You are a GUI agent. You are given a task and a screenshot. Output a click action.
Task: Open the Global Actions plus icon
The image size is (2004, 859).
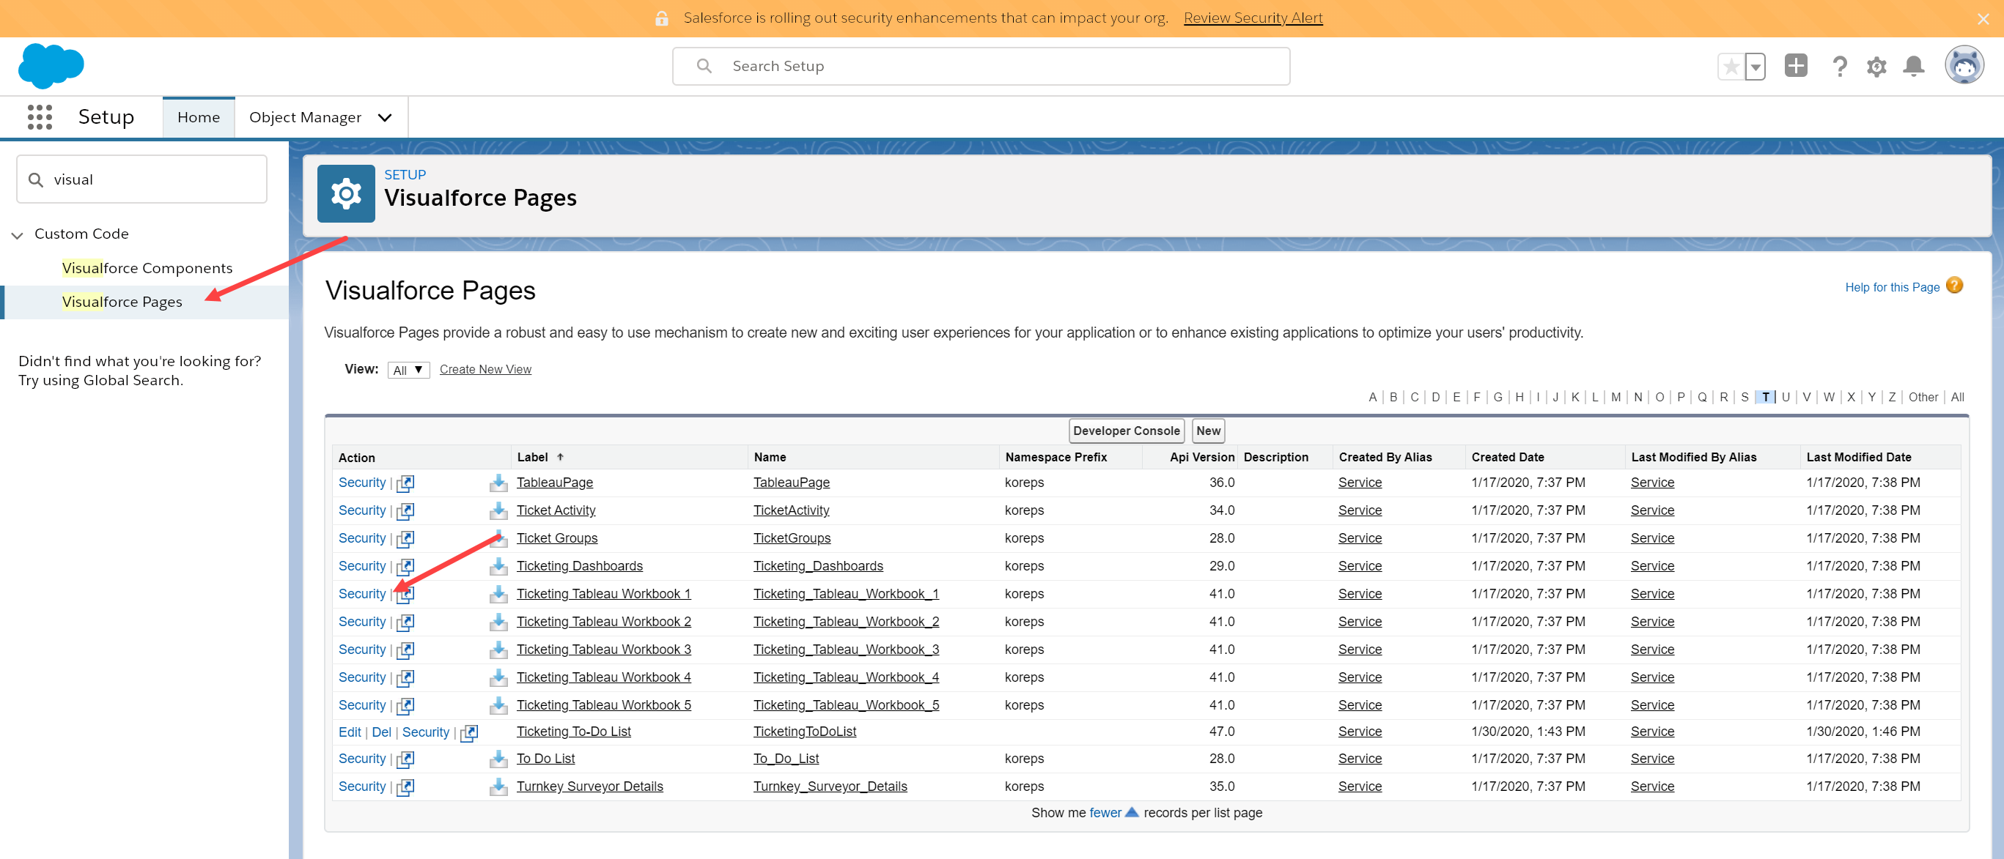click(x=1796, y=65)
